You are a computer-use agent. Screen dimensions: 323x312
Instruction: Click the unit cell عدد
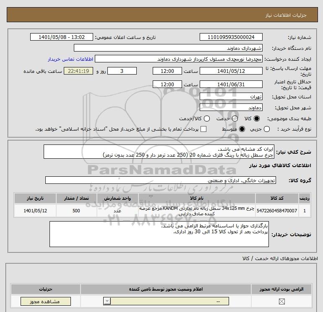(117, 211)
